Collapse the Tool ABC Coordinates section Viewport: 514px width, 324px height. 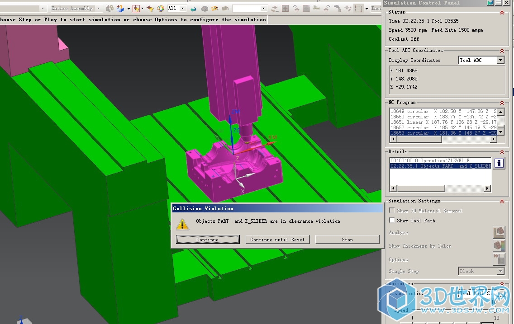tap(502, 51)
